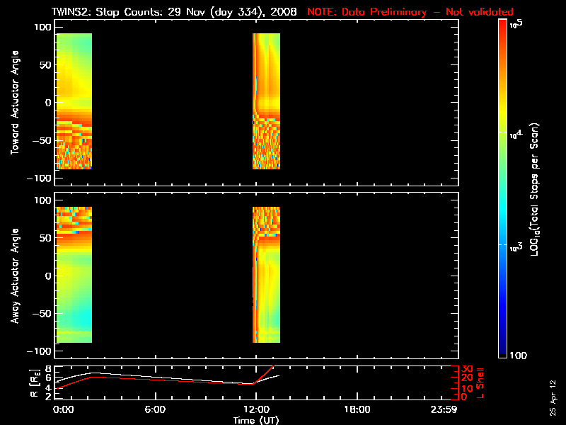Click the 10^3 tick on the color bar

pos(516,247)
